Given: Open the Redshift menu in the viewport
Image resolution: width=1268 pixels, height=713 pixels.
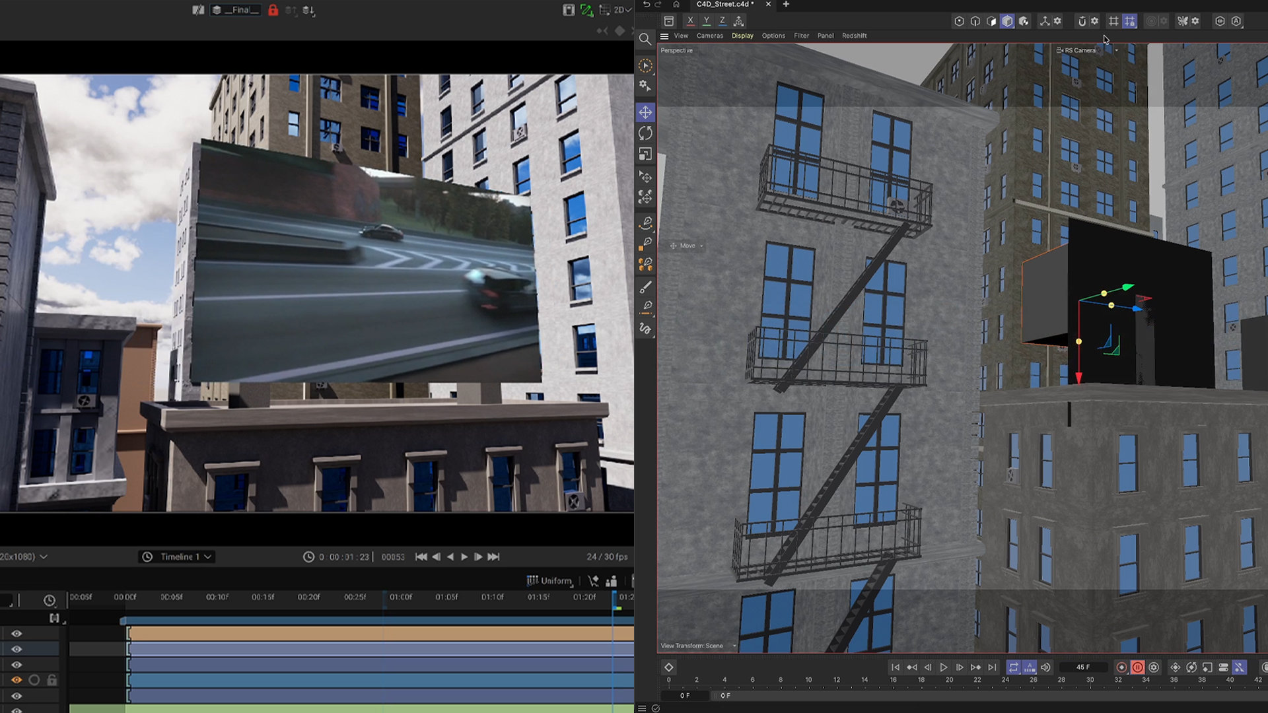Looking at the screenshot, I should pos(855,36).
